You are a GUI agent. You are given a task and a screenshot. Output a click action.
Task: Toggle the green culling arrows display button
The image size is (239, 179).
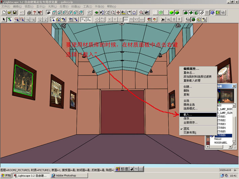coord(191,12)
